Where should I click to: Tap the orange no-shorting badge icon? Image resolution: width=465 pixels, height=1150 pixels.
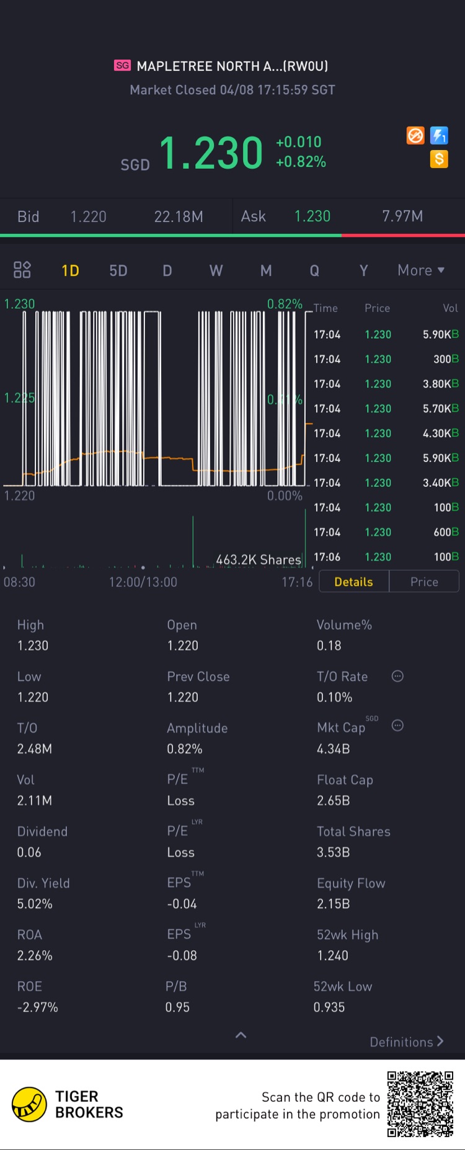coord(415,135)
